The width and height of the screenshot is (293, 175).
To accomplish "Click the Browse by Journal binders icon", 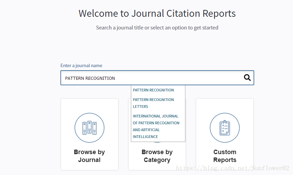I will 90,128.
